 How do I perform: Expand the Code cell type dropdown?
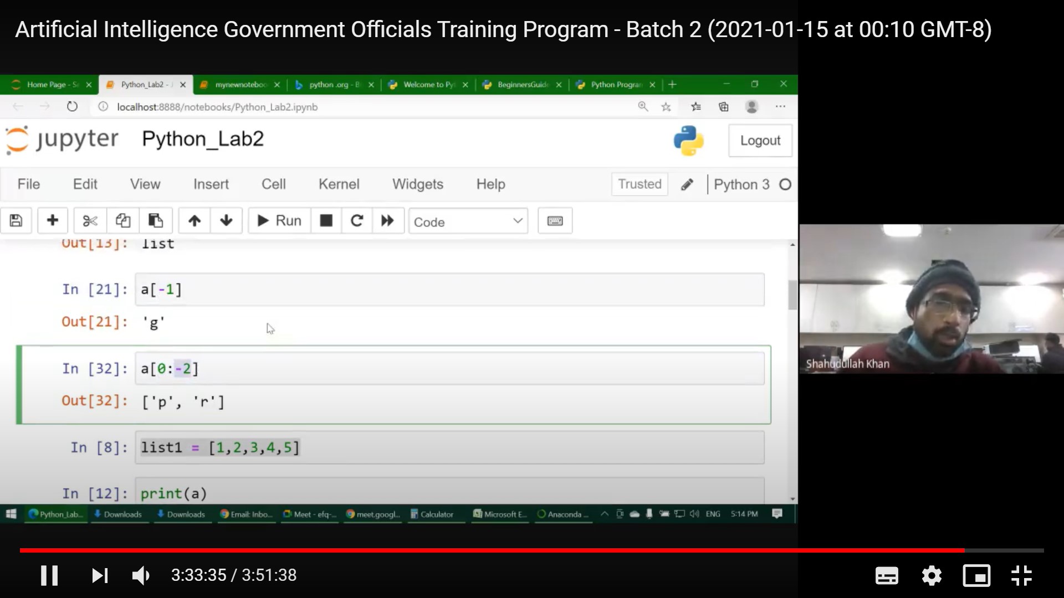click(x=468, y=221)
